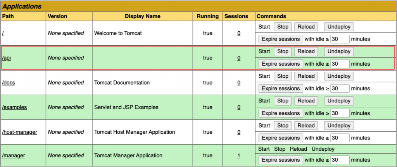
Task: Stop the Tomcat Host Manager Application
Action: point(283,126)
